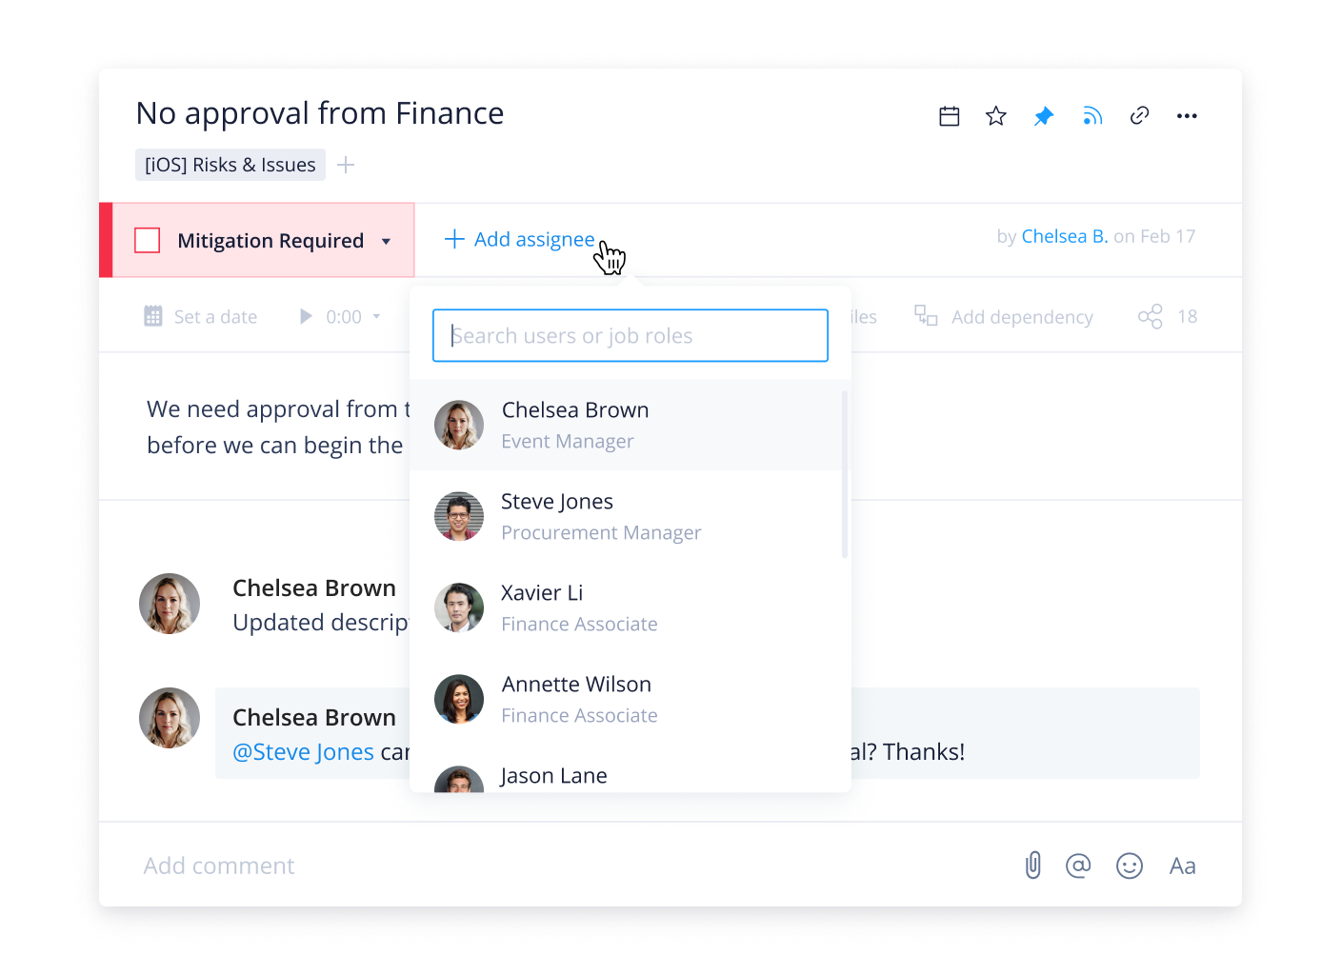Screen dimensions: 1341x975
Task: Focus the Search users or job roles field
Action: [x=630, y=335]
